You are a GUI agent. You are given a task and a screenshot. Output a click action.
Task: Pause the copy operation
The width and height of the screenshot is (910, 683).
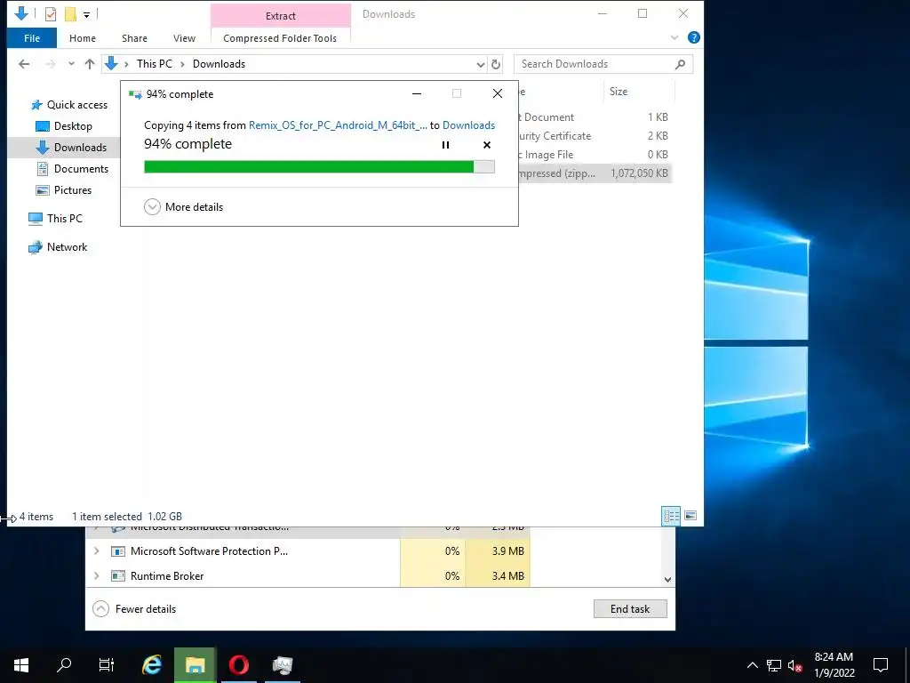pyautogui.click(x=445, y=145)
